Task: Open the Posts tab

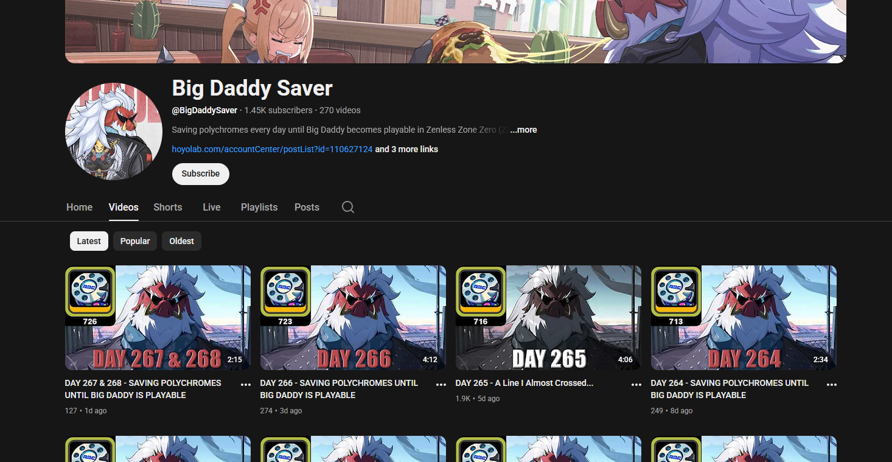Action: point(307,207)
